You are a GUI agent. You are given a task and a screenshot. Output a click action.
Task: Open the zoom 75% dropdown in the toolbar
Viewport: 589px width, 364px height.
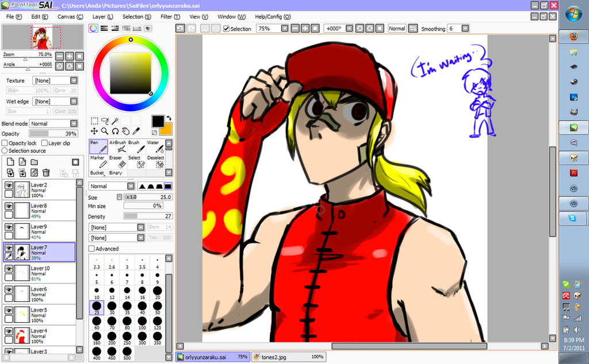pos(272,29)
